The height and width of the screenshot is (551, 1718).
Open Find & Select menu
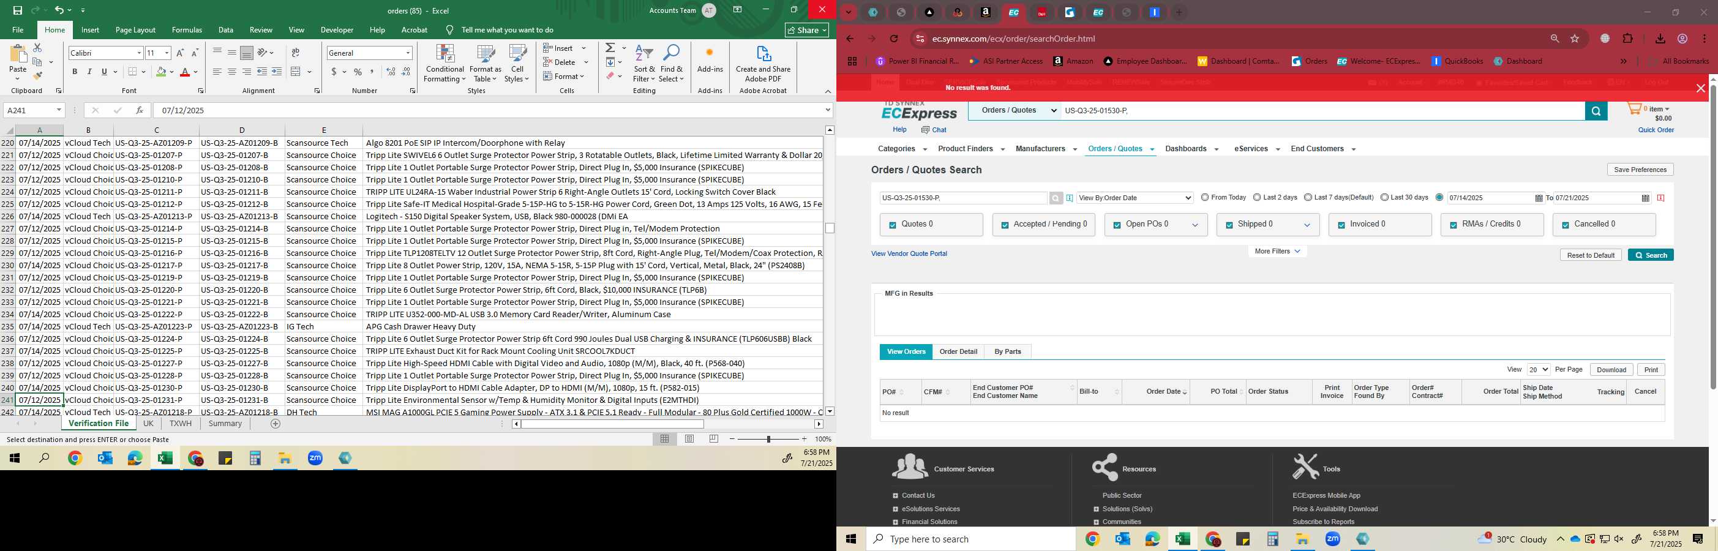(672, 64)
